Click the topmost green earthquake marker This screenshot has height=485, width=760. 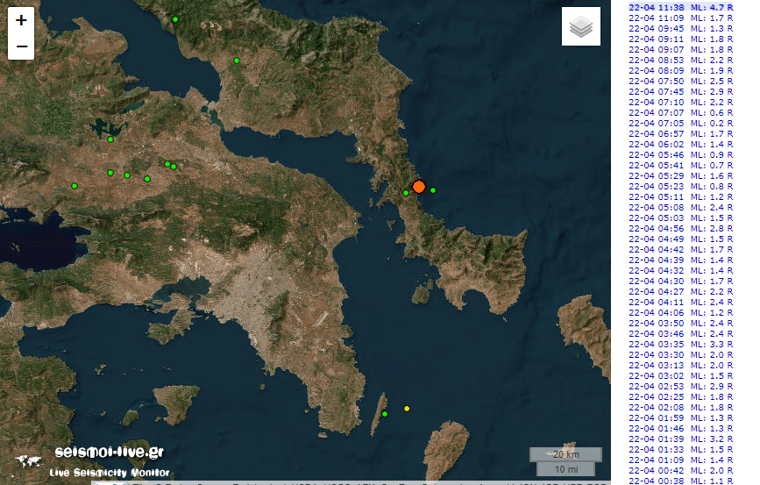175,19
